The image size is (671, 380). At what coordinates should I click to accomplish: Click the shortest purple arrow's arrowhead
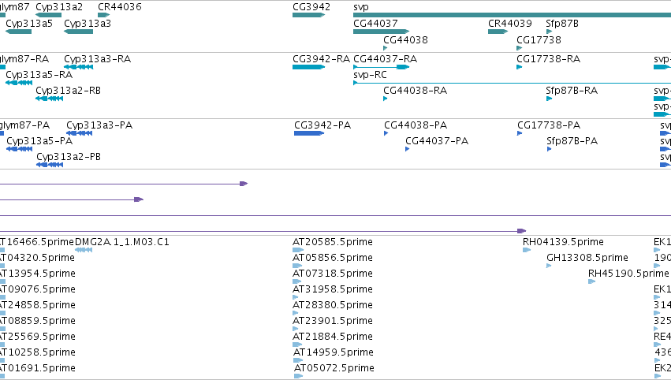[139, 199]
